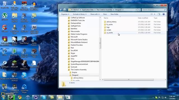
Task: Select the Darkspore Beta desktop icon
Action: (34, 53)
